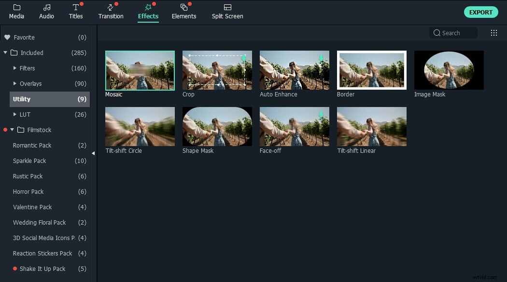Select the Elements icon
Viewport: 507px width, 282px height.
coord(183,12)
